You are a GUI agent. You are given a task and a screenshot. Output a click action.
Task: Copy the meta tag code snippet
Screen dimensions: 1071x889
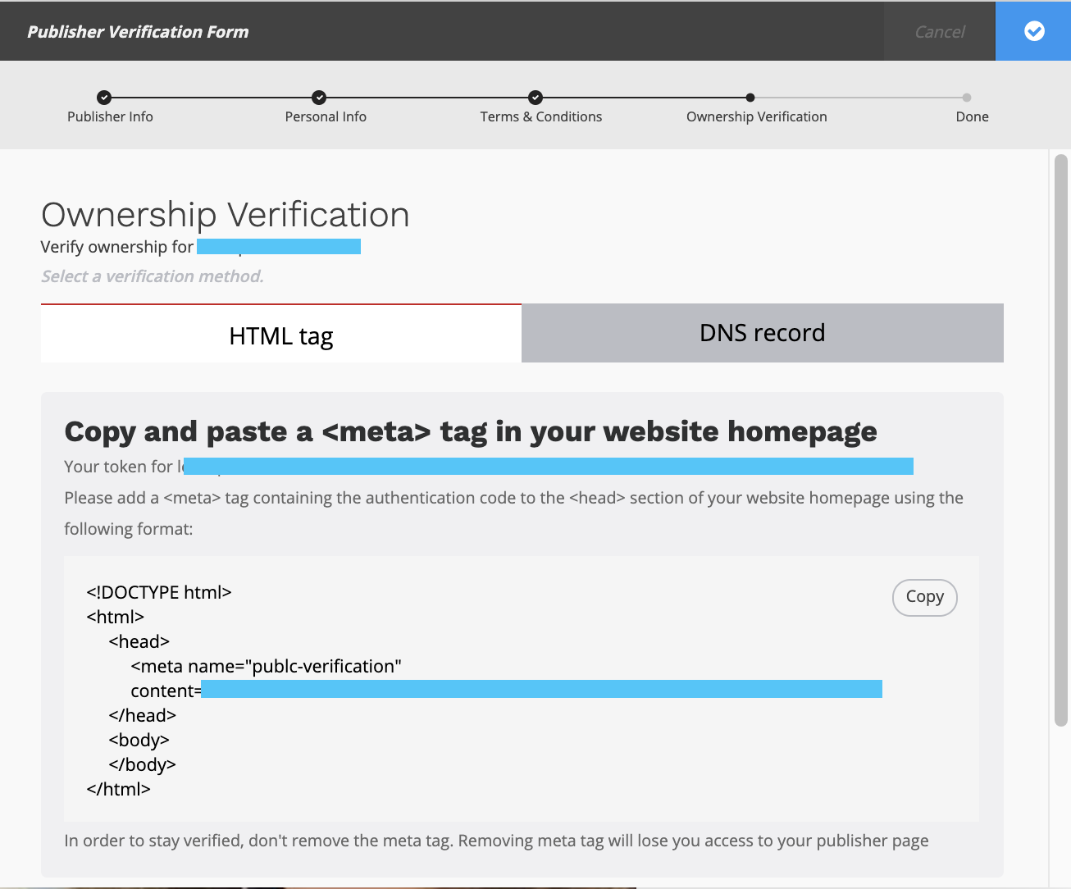[x=924, y=597]
